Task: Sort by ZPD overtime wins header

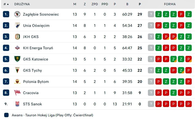Action: point(95,4)
